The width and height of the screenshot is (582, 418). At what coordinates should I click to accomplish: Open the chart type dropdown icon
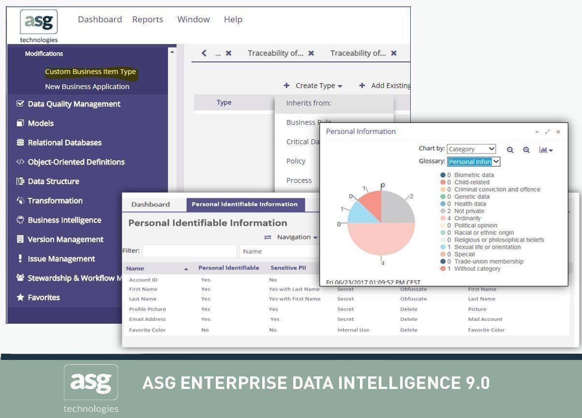click(x=546, y=150)
